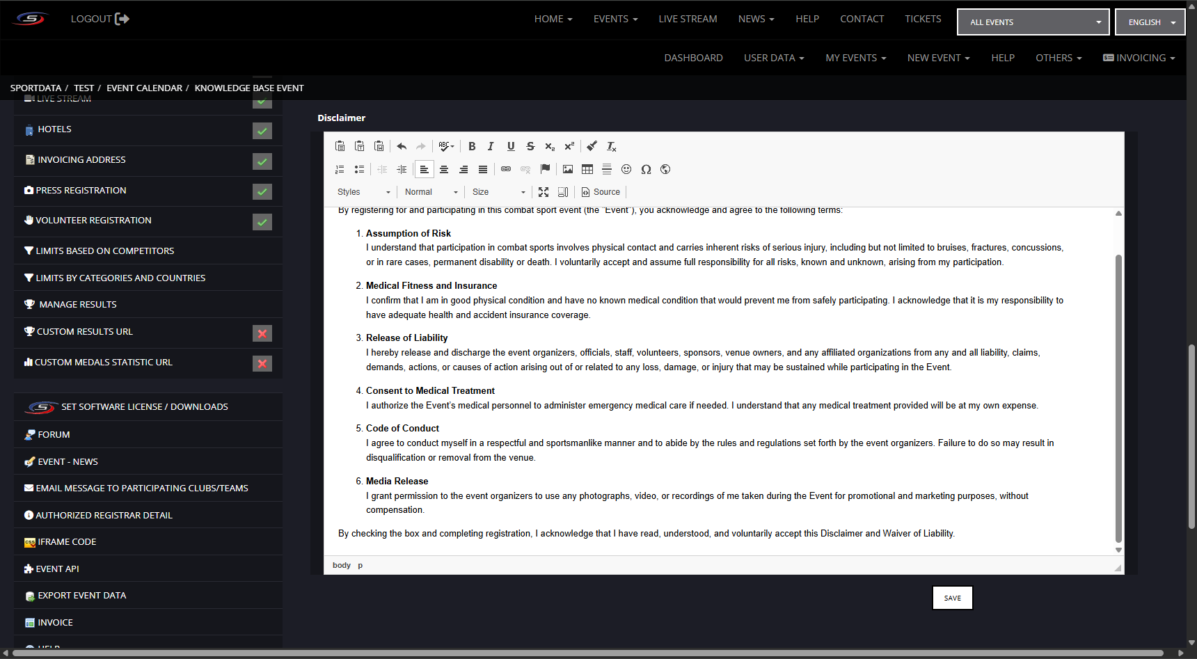Open the font Size dropdown
The image size is (1197, 659).
click(x=499, y=192)
